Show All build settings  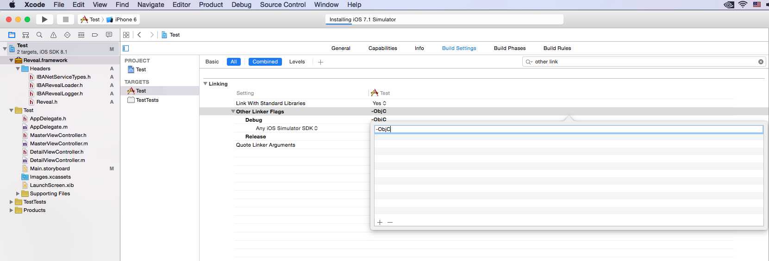click(x=234, y=62)
